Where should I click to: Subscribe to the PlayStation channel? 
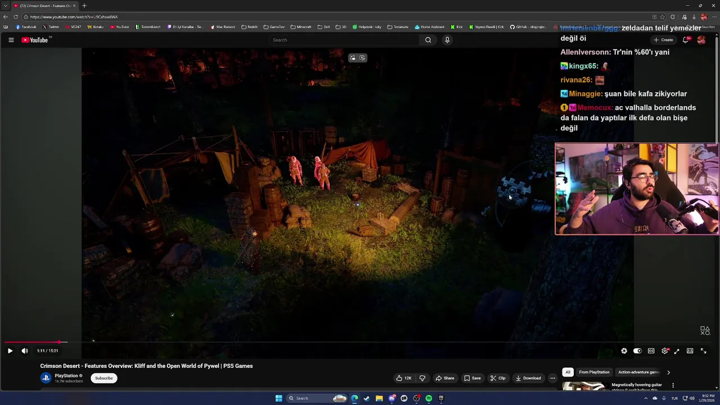click(103, 378)
